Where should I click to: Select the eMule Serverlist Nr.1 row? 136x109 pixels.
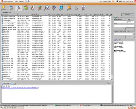click(x=56, y=27)
